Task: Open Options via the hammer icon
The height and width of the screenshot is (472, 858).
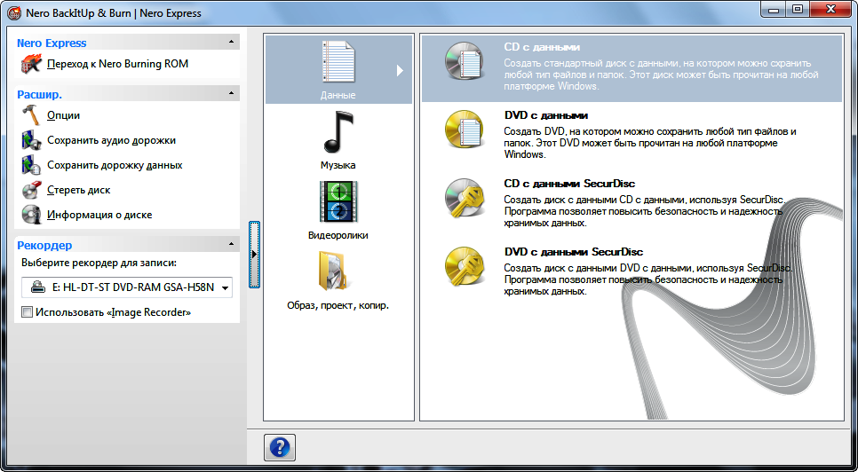Action: click(x=31, y=115)
